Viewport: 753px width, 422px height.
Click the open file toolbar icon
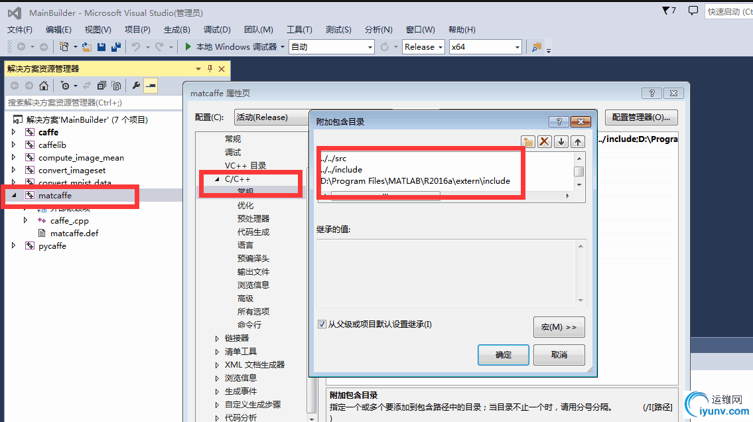click(87, 46)
